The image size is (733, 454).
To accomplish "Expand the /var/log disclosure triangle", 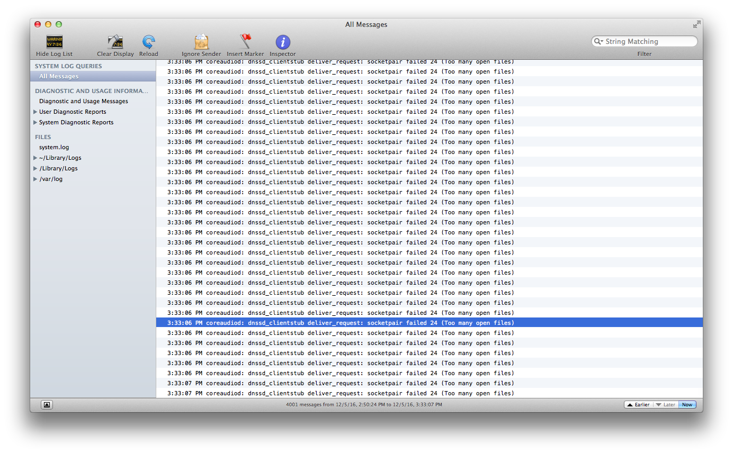I will (35, 179).
